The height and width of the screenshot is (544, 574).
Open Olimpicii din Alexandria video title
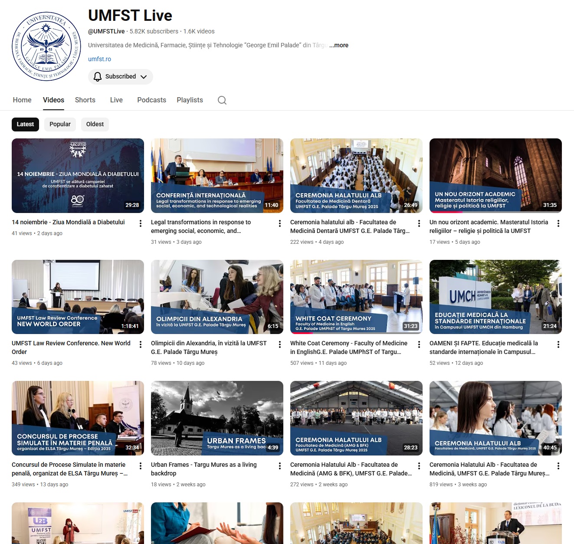coord(209,347)
